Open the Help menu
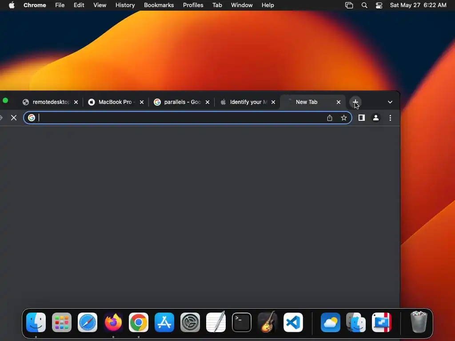 tap(267, 5)
